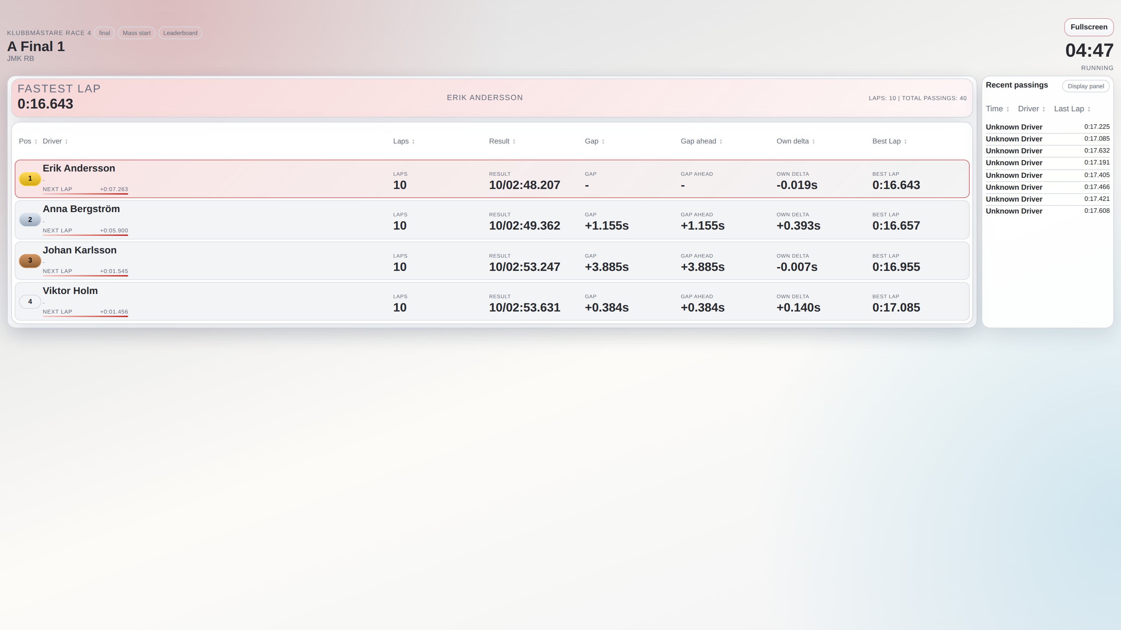Click the final tag pill
The width and height of the screenshot is (1121, 630).
104,33
